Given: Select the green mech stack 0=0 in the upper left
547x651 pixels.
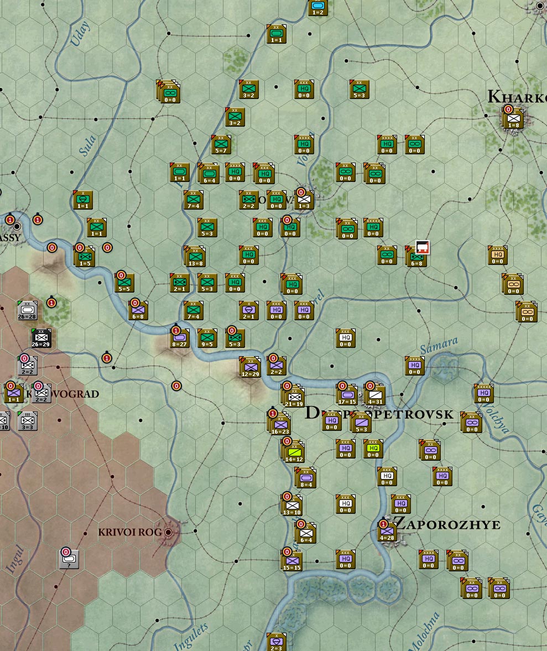Looking at the screenshot, I should click(169, 92).
